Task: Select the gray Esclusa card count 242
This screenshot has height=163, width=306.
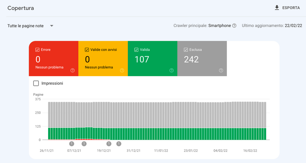Action: tap(191, 59)
